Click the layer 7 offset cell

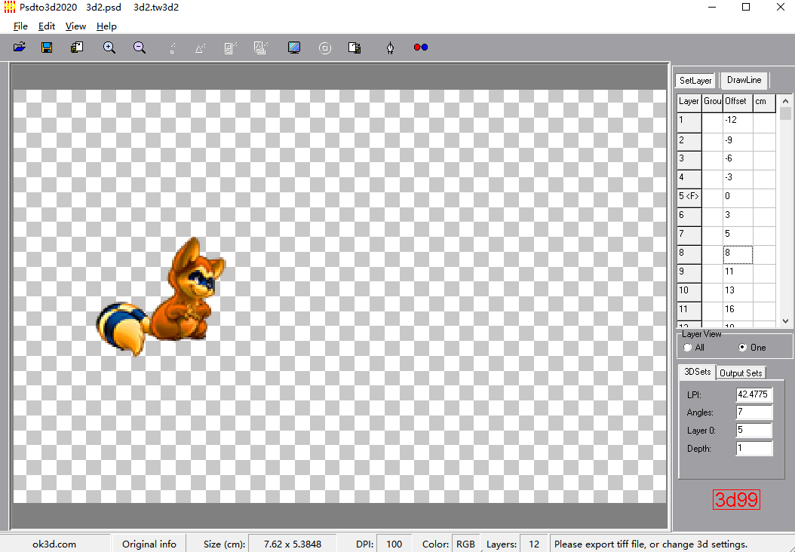click(x=738, y=235)
